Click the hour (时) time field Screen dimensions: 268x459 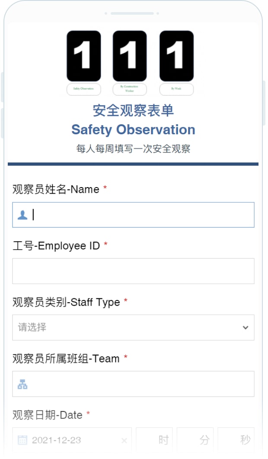pos(154,440)
